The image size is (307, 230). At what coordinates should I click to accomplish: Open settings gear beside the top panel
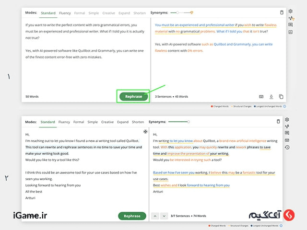tap(290, 11)
